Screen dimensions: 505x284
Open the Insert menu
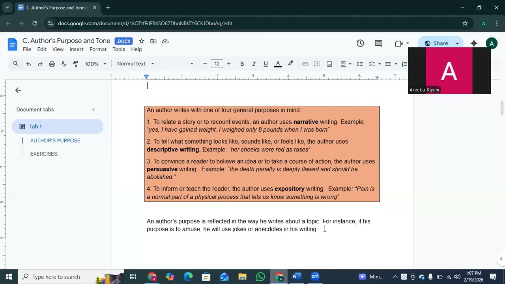[x=77, y=49]
